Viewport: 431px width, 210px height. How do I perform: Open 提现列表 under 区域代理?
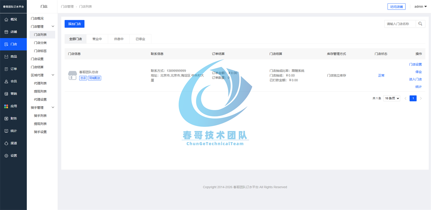click(x=40, y=91)
